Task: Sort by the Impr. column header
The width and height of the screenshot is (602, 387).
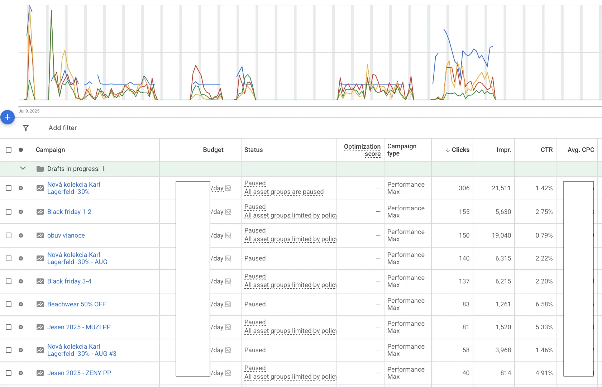Action: point(504,150)
